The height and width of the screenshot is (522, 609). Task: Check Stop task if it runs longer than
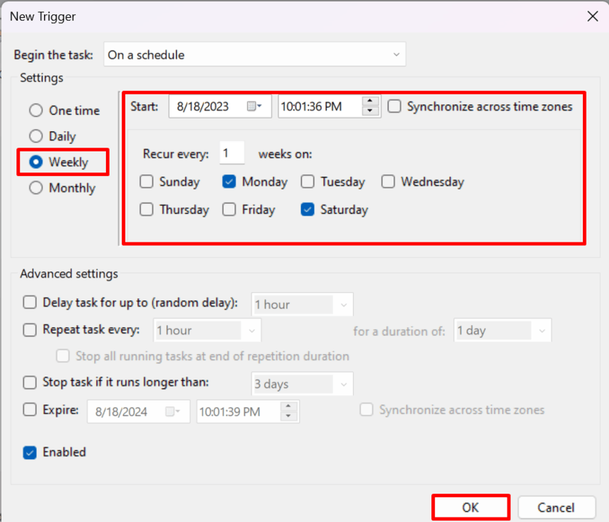[x=29, y=383]
